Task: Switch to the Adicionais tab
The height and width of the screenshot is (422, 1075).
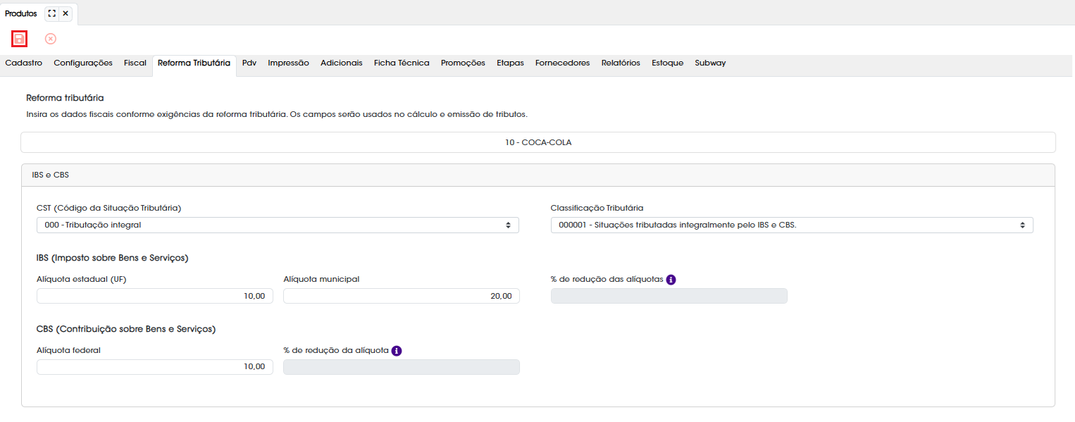Action: pyautogui.click(x=342, y=63)
